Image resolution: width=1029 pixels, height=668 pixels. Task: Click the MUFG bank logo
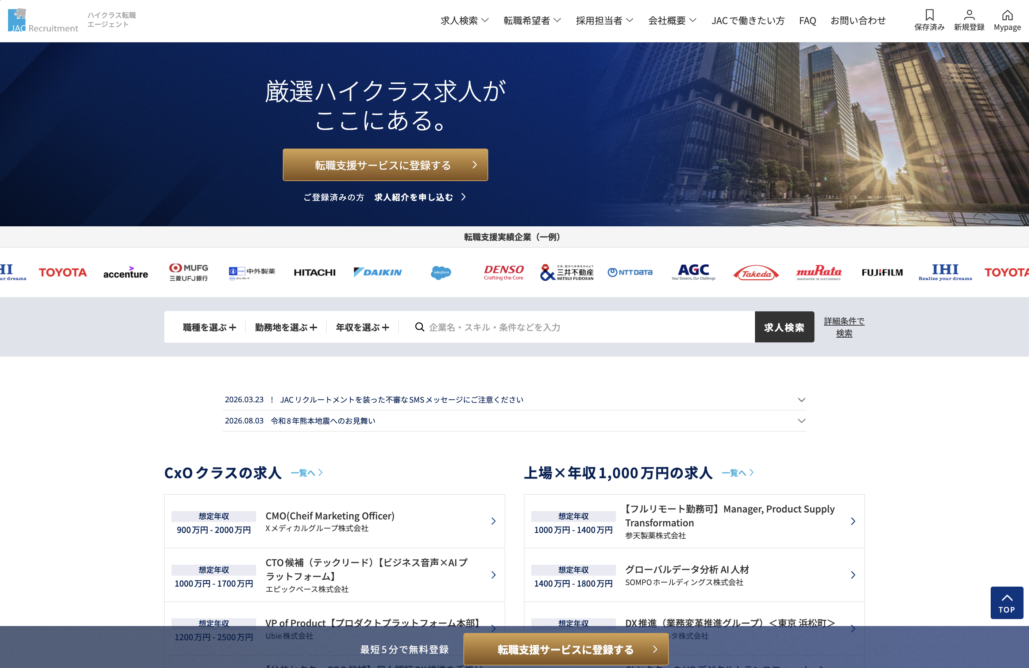pyautogui.click(x=189, y=272)
